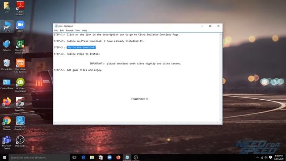Viewport: 286px width, 161px height.
Task: Launch Firefox from the desktop
Action: tap(7, 103)
